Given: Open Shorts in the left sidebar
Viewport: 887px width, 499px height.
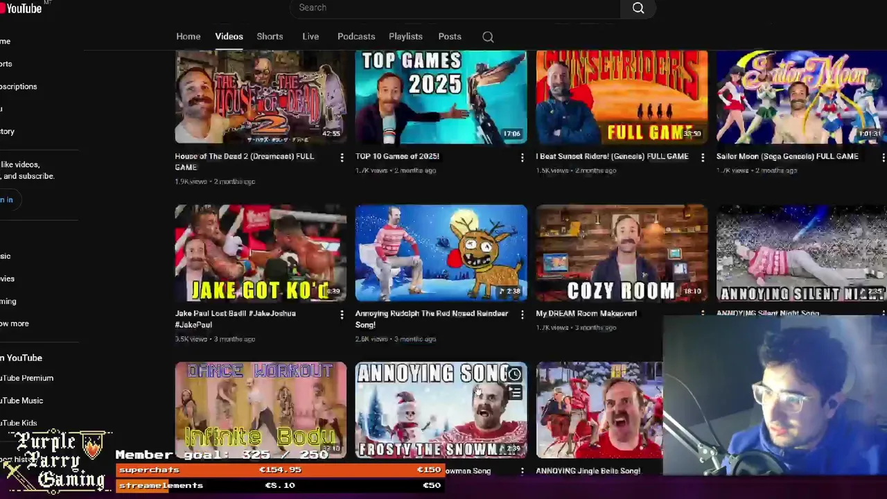Looking at the screenshot, I should pos(6,64).
